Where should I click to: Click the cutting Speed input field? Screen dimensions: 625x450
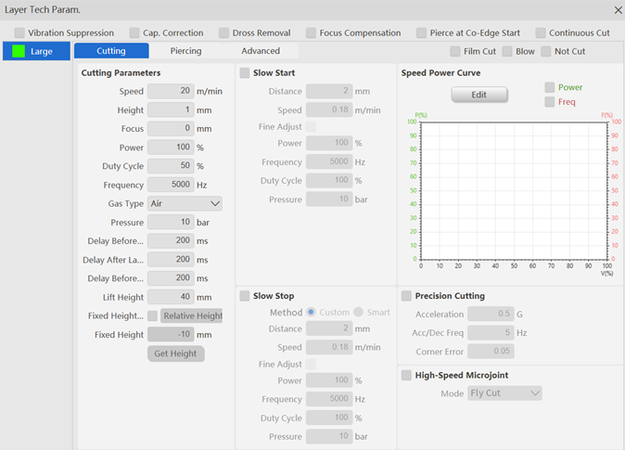(x=171, y=92)
